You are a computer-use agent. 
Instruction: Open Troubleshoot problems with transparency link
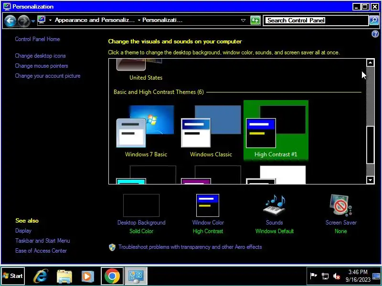pyautogui.click(x=190, y=247)
